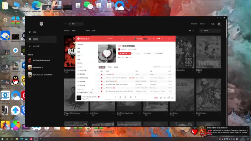The height and width of the screenshot is (141, 251).
Task: Go to previous track in NetEase player
Action: tap(120, 97)
